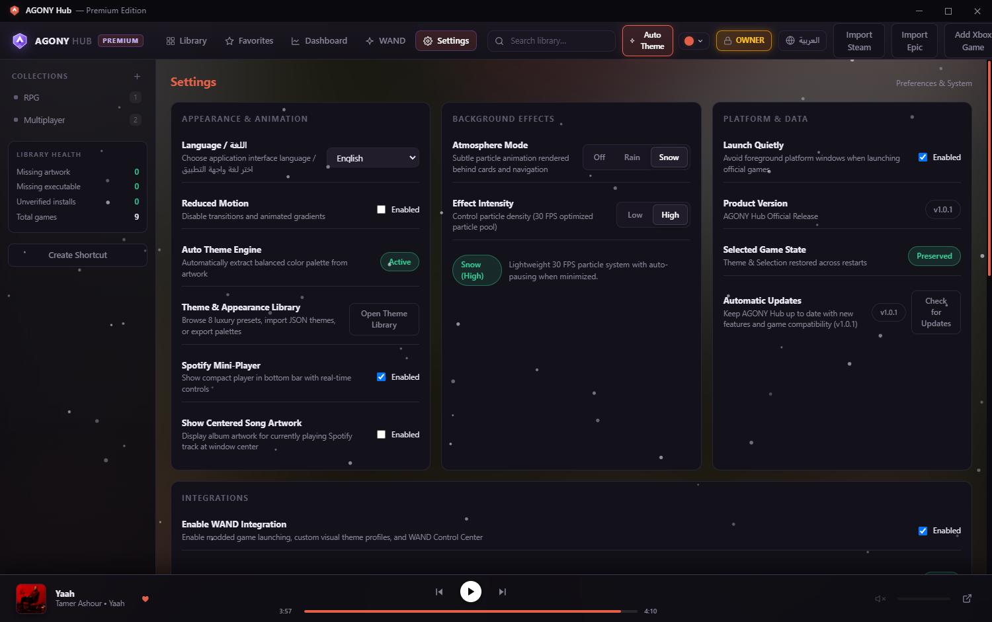992x622 pixels.
Task: Click the Yaah album art thumbnail
Action: point(31,599)
